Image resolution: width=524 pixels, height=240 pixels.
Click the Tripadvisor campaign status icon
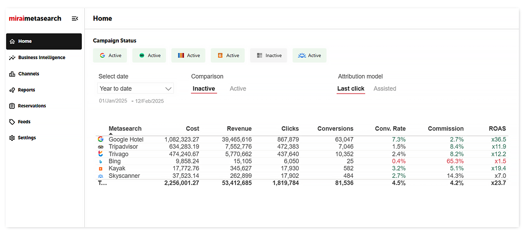(x=142, y=56)
